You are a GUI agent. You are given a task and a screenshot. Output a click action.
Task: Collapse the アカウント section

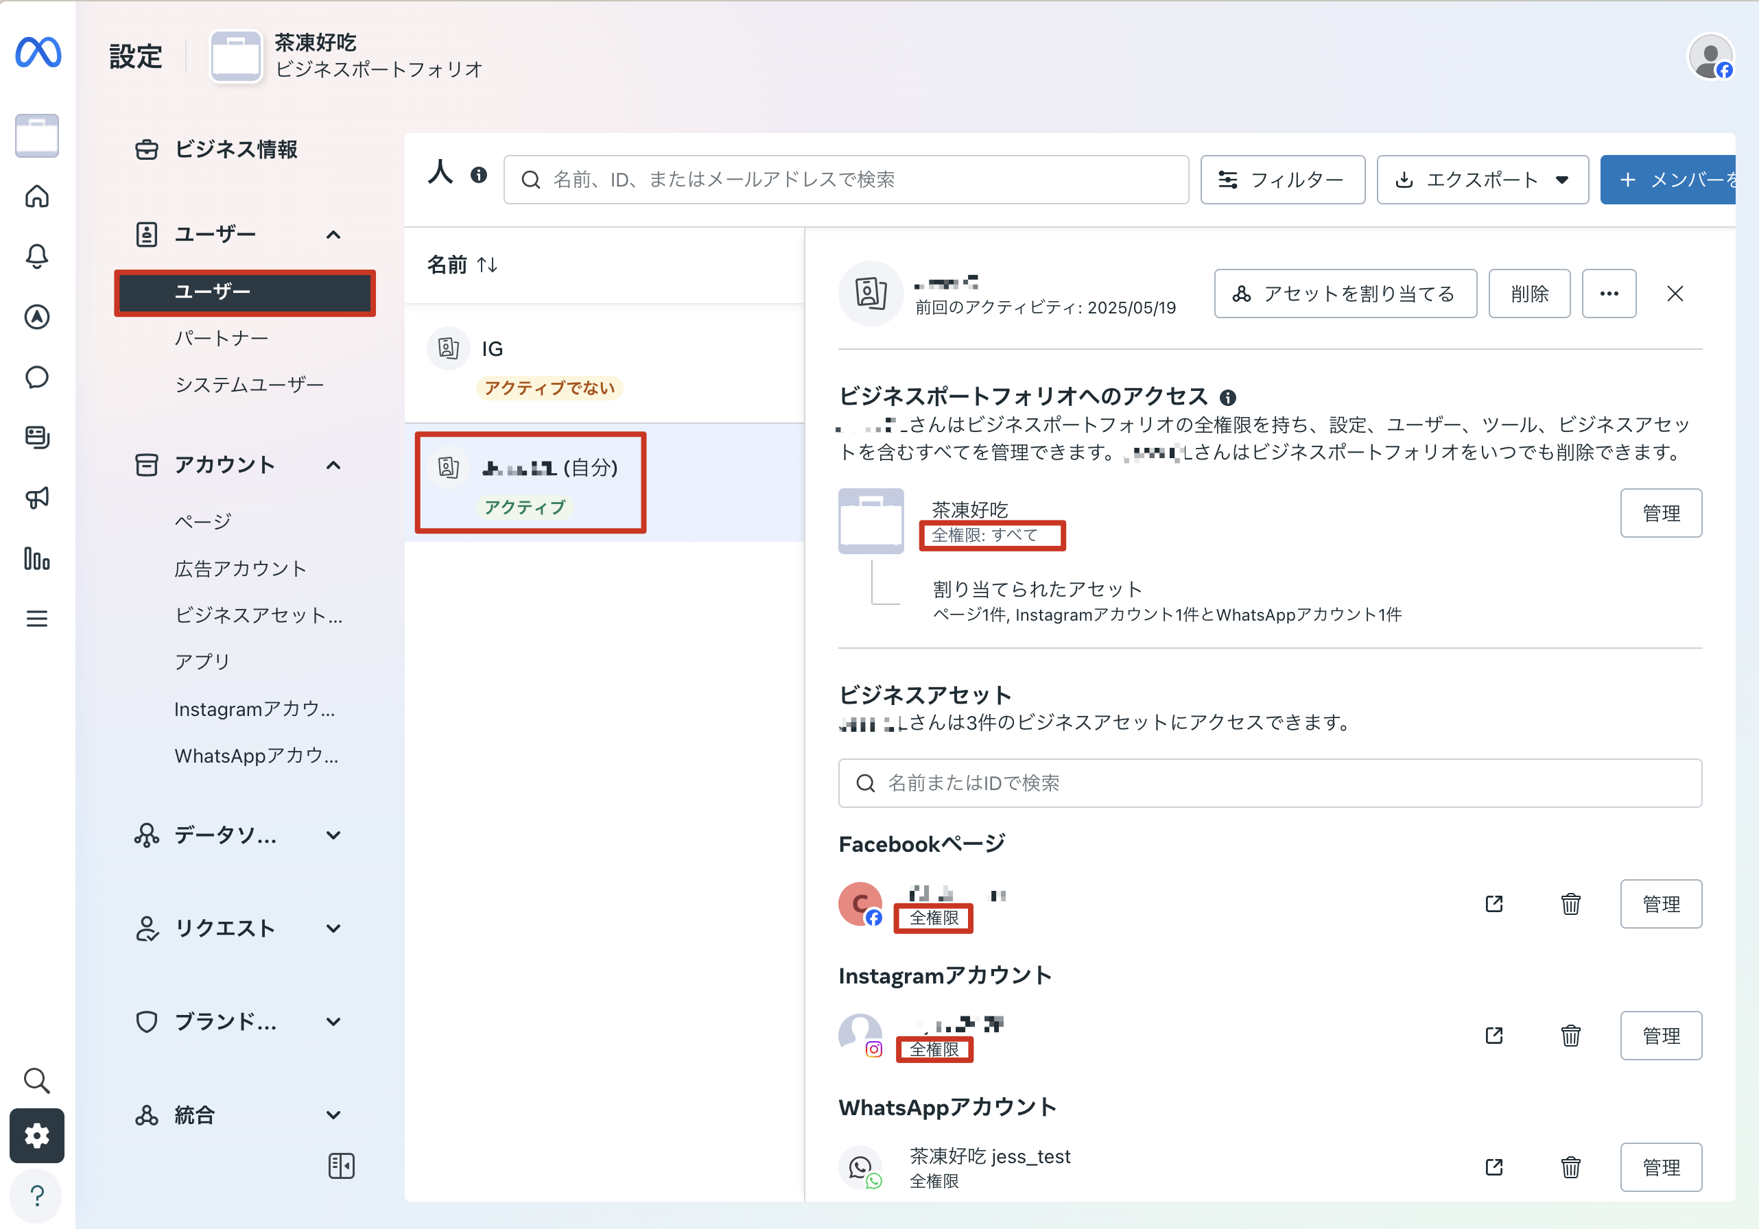(333, 465)
